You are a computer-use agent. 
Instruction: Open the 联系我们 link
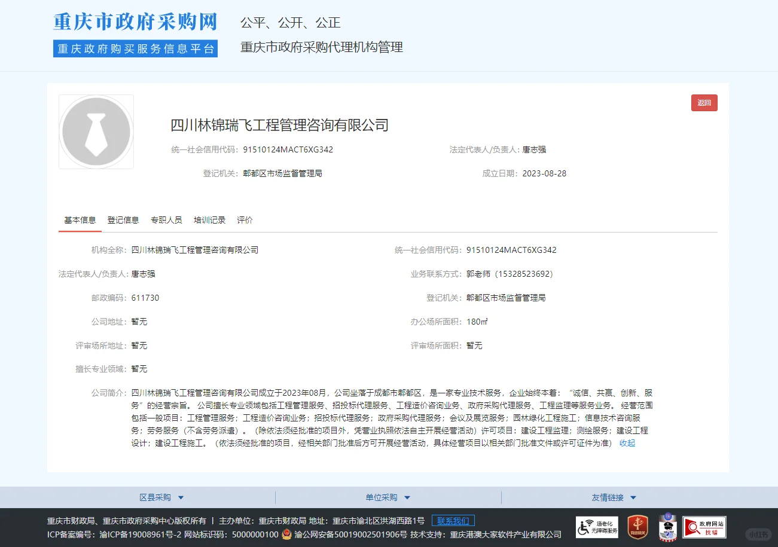pos(453,520)
